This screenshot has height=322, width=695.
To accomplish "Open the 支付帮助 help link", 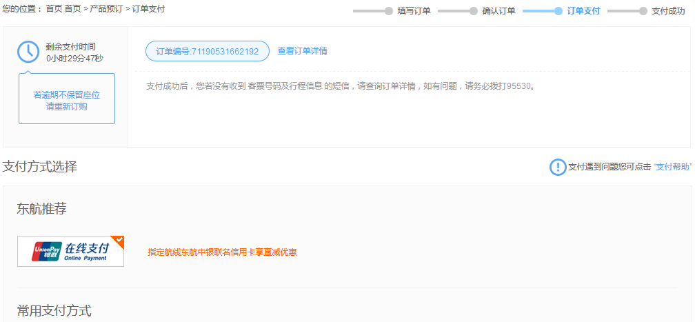I will [x=672, y=167].
